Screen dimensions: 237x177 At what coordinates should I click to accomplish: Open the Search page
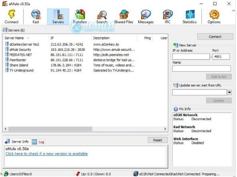click(x=102, y=17)
